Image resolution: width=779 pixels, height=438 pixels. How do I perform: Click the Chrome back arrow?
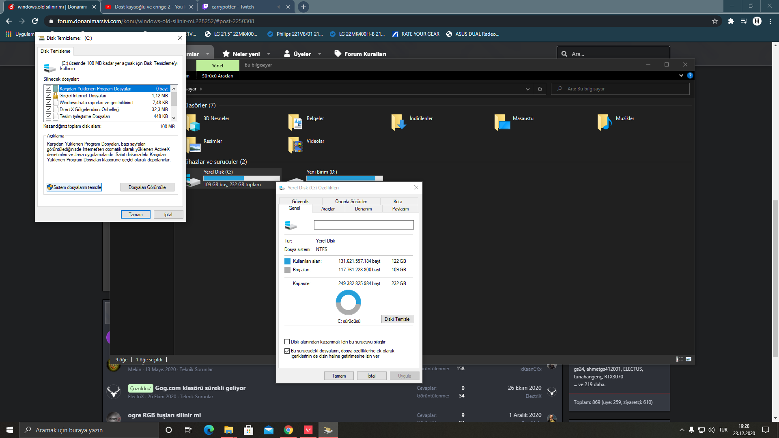click(x=9, y=21)
